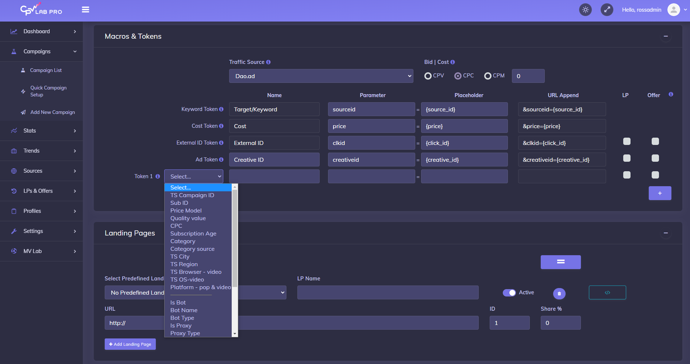The height and width of the screenshot is (364, 690).
Task: Click the code brackets icon button
Action: coord(607,292)
